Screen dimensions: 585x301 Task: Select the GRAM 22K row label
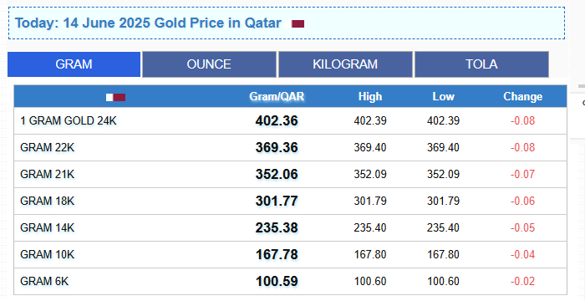coord(48,147)
